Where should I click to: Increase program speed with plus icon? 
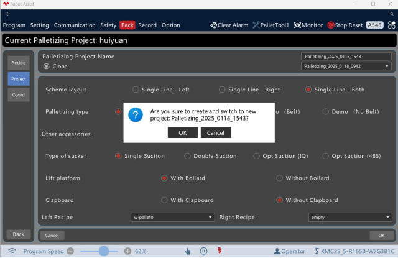click(x=127, y=251)
